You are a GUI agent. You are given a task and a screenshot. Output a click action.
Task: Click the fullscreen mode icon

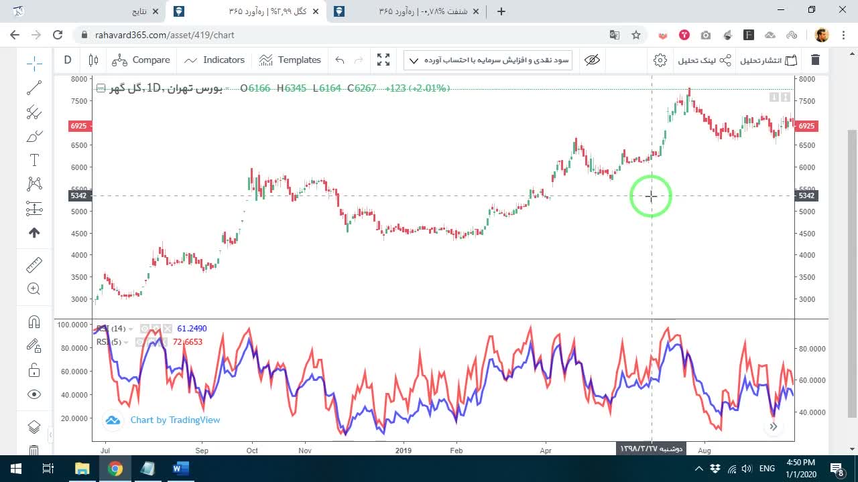(383, 60)
